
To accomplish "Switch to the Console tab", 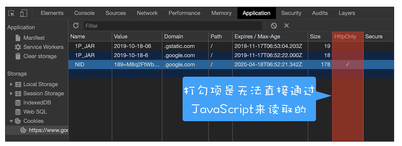I will 84,13.
